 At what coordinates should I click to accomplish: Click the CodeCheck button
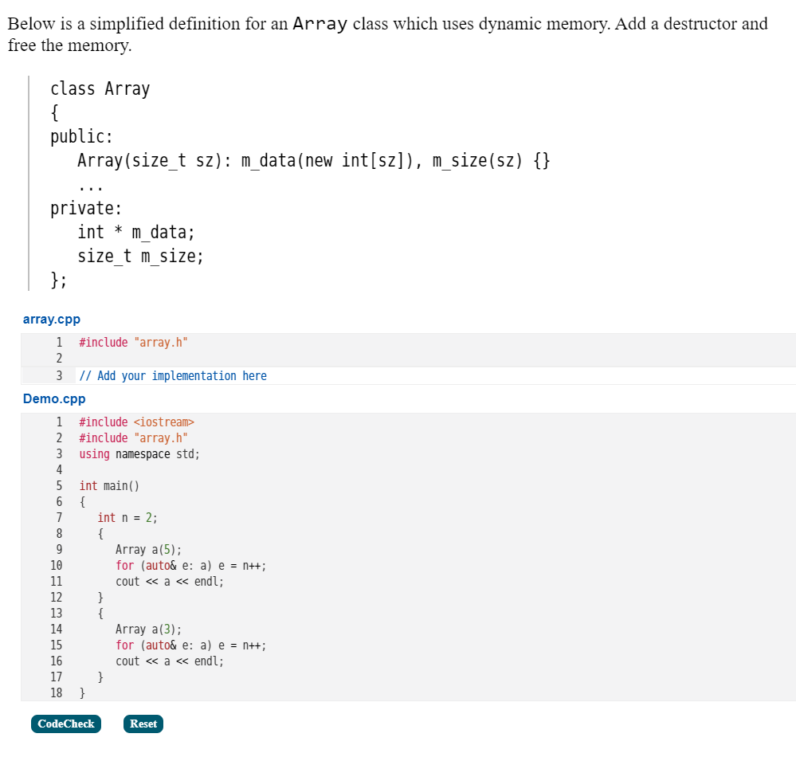(x=66, y=724)
